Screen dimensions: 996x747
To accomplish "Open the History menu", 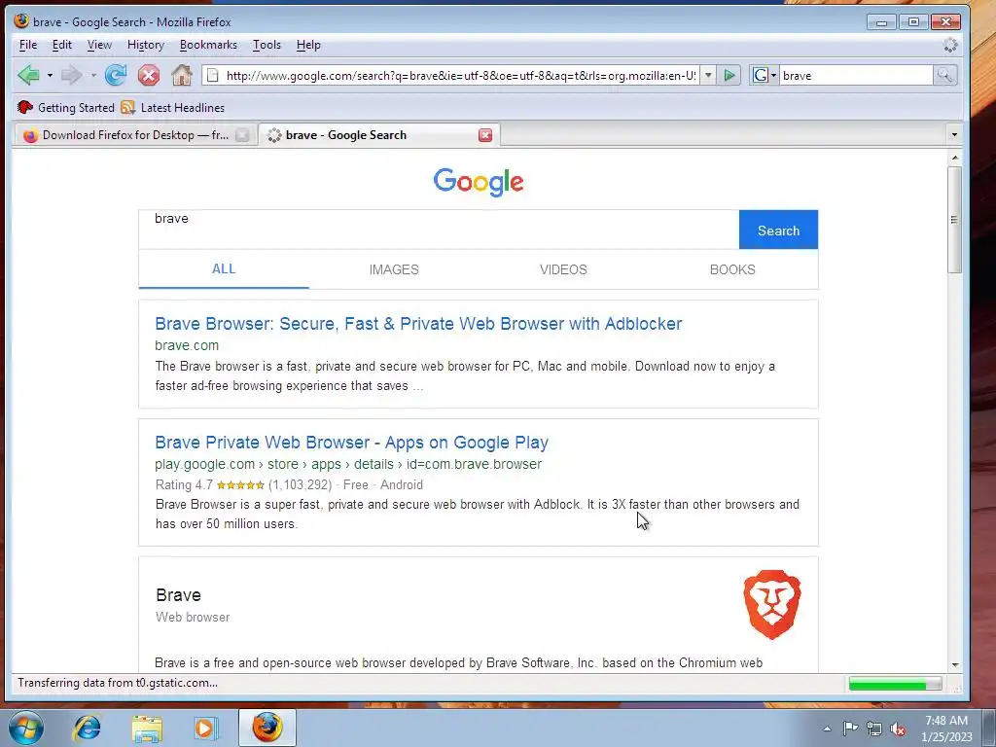I will coord(146,45).
